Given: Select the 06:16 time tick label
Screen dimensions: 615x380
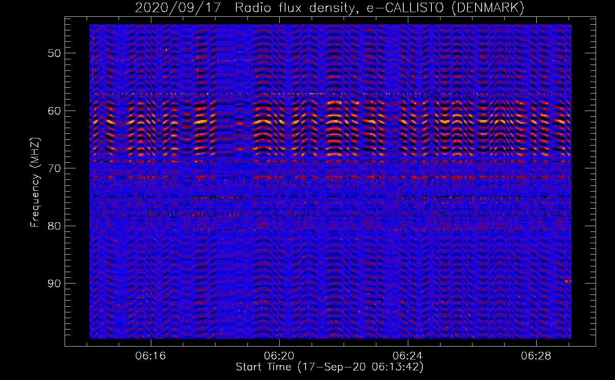Looking at the screenshot, I should [x=151, y=356].
